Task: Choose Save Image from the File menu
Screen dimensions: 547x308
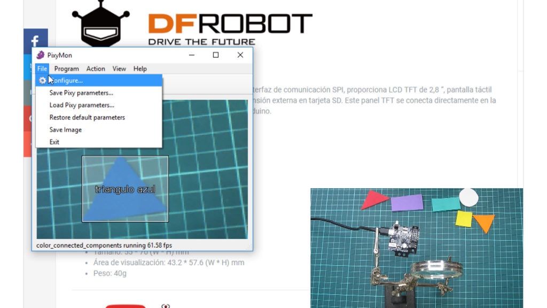Action: (x=66, y=130)
